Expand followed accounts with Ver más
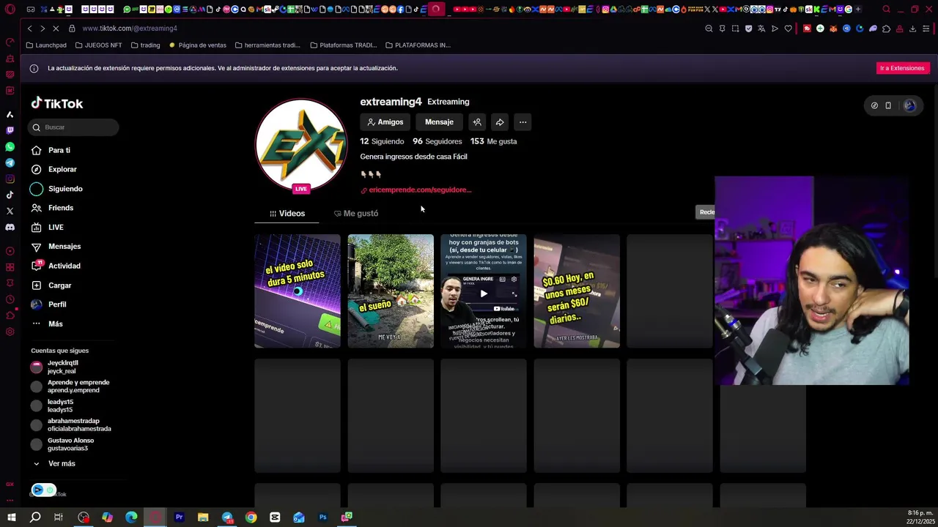938x527 pixels. 53,463
